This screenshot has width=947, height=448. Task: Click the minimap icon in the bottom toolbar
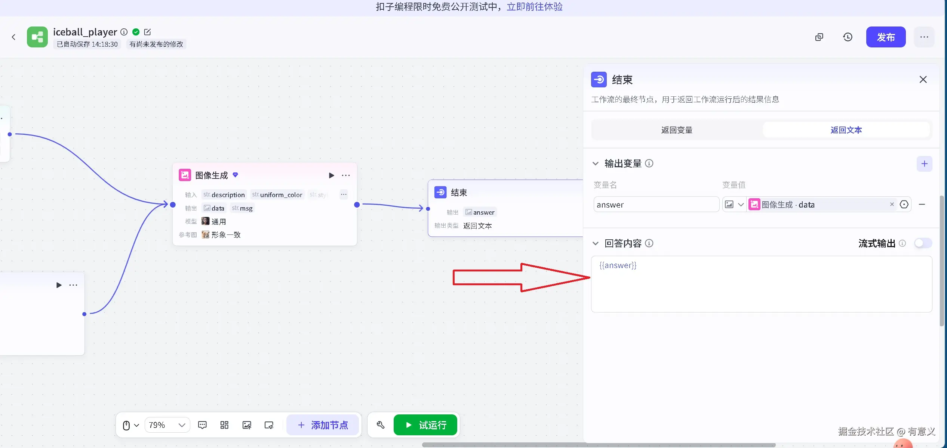[x=269, y=425]
